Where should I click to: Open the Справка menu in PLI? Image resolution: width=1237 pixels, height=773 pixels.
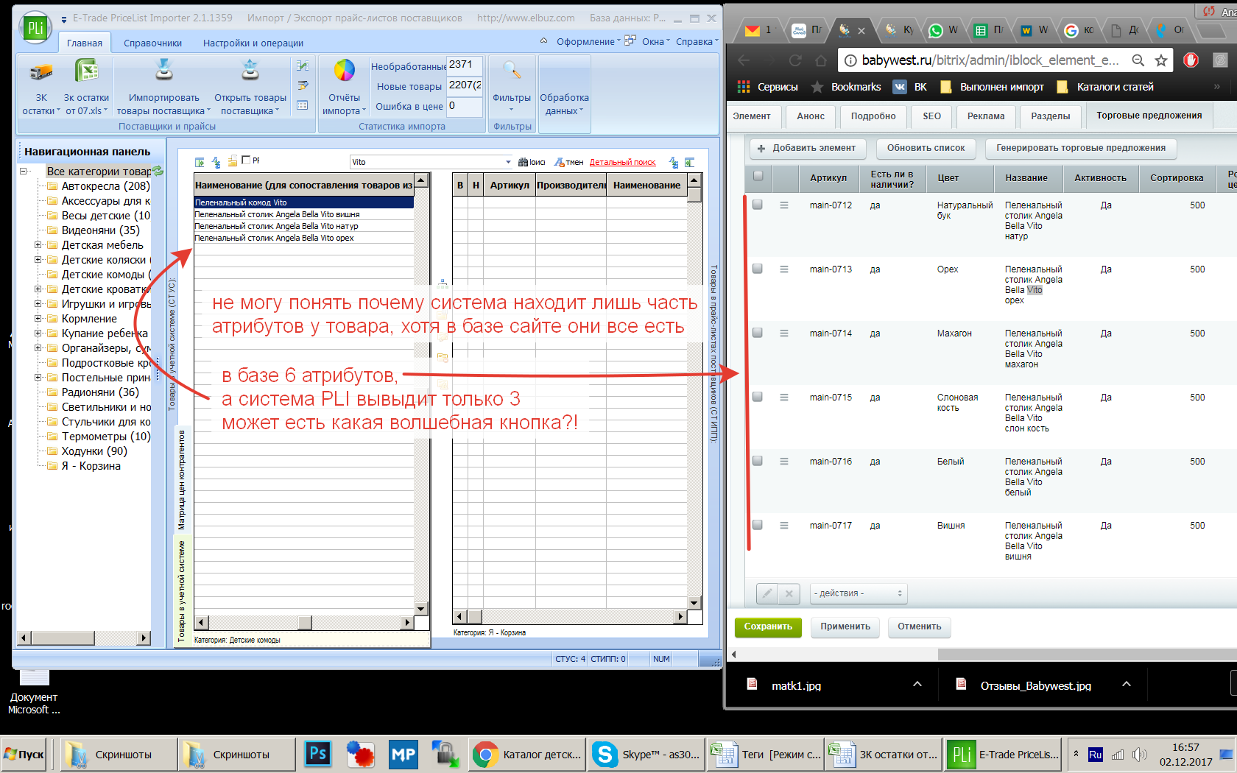pyautogui.click(x=697, y=41)
